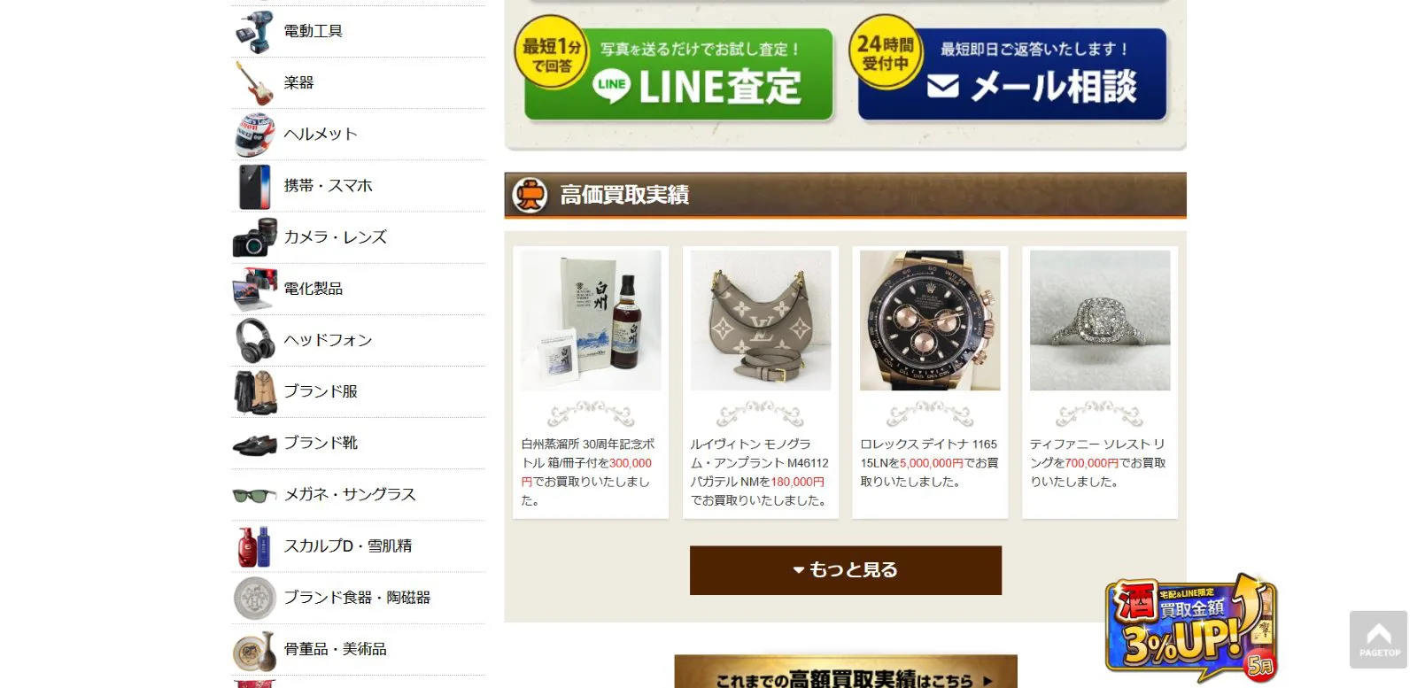
Task: Choose the camera icon for カメラ・レンズ
Action: pos(255,237)
